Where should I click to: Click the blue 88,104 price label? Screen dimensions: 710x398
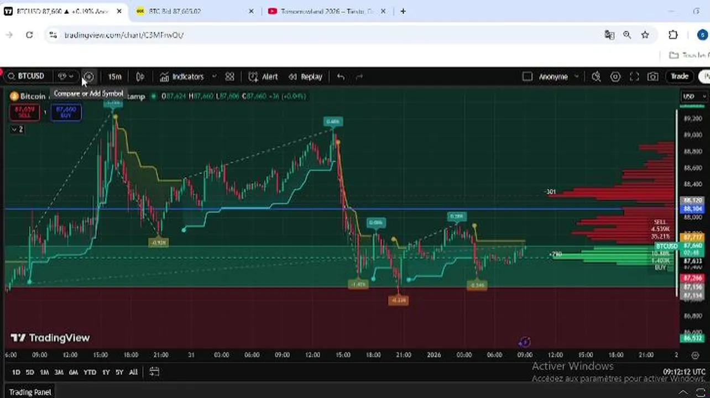pyautogui.click(x=693, y=209)
